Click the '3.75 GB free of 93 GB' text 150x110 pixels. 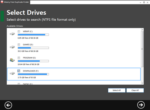tap(27, 77)
